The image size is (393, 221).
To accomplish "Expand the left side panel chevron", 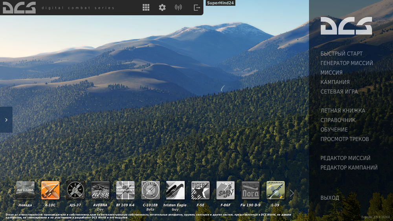I will (x=6, y=120).
